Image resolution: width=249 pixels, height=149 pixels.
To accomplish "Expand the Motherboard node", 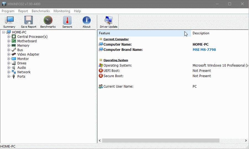I will point(9,41).
